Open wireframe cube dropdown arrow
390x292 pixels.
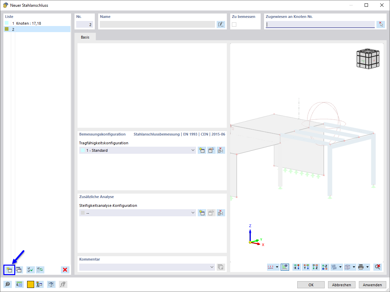point(354,267)
